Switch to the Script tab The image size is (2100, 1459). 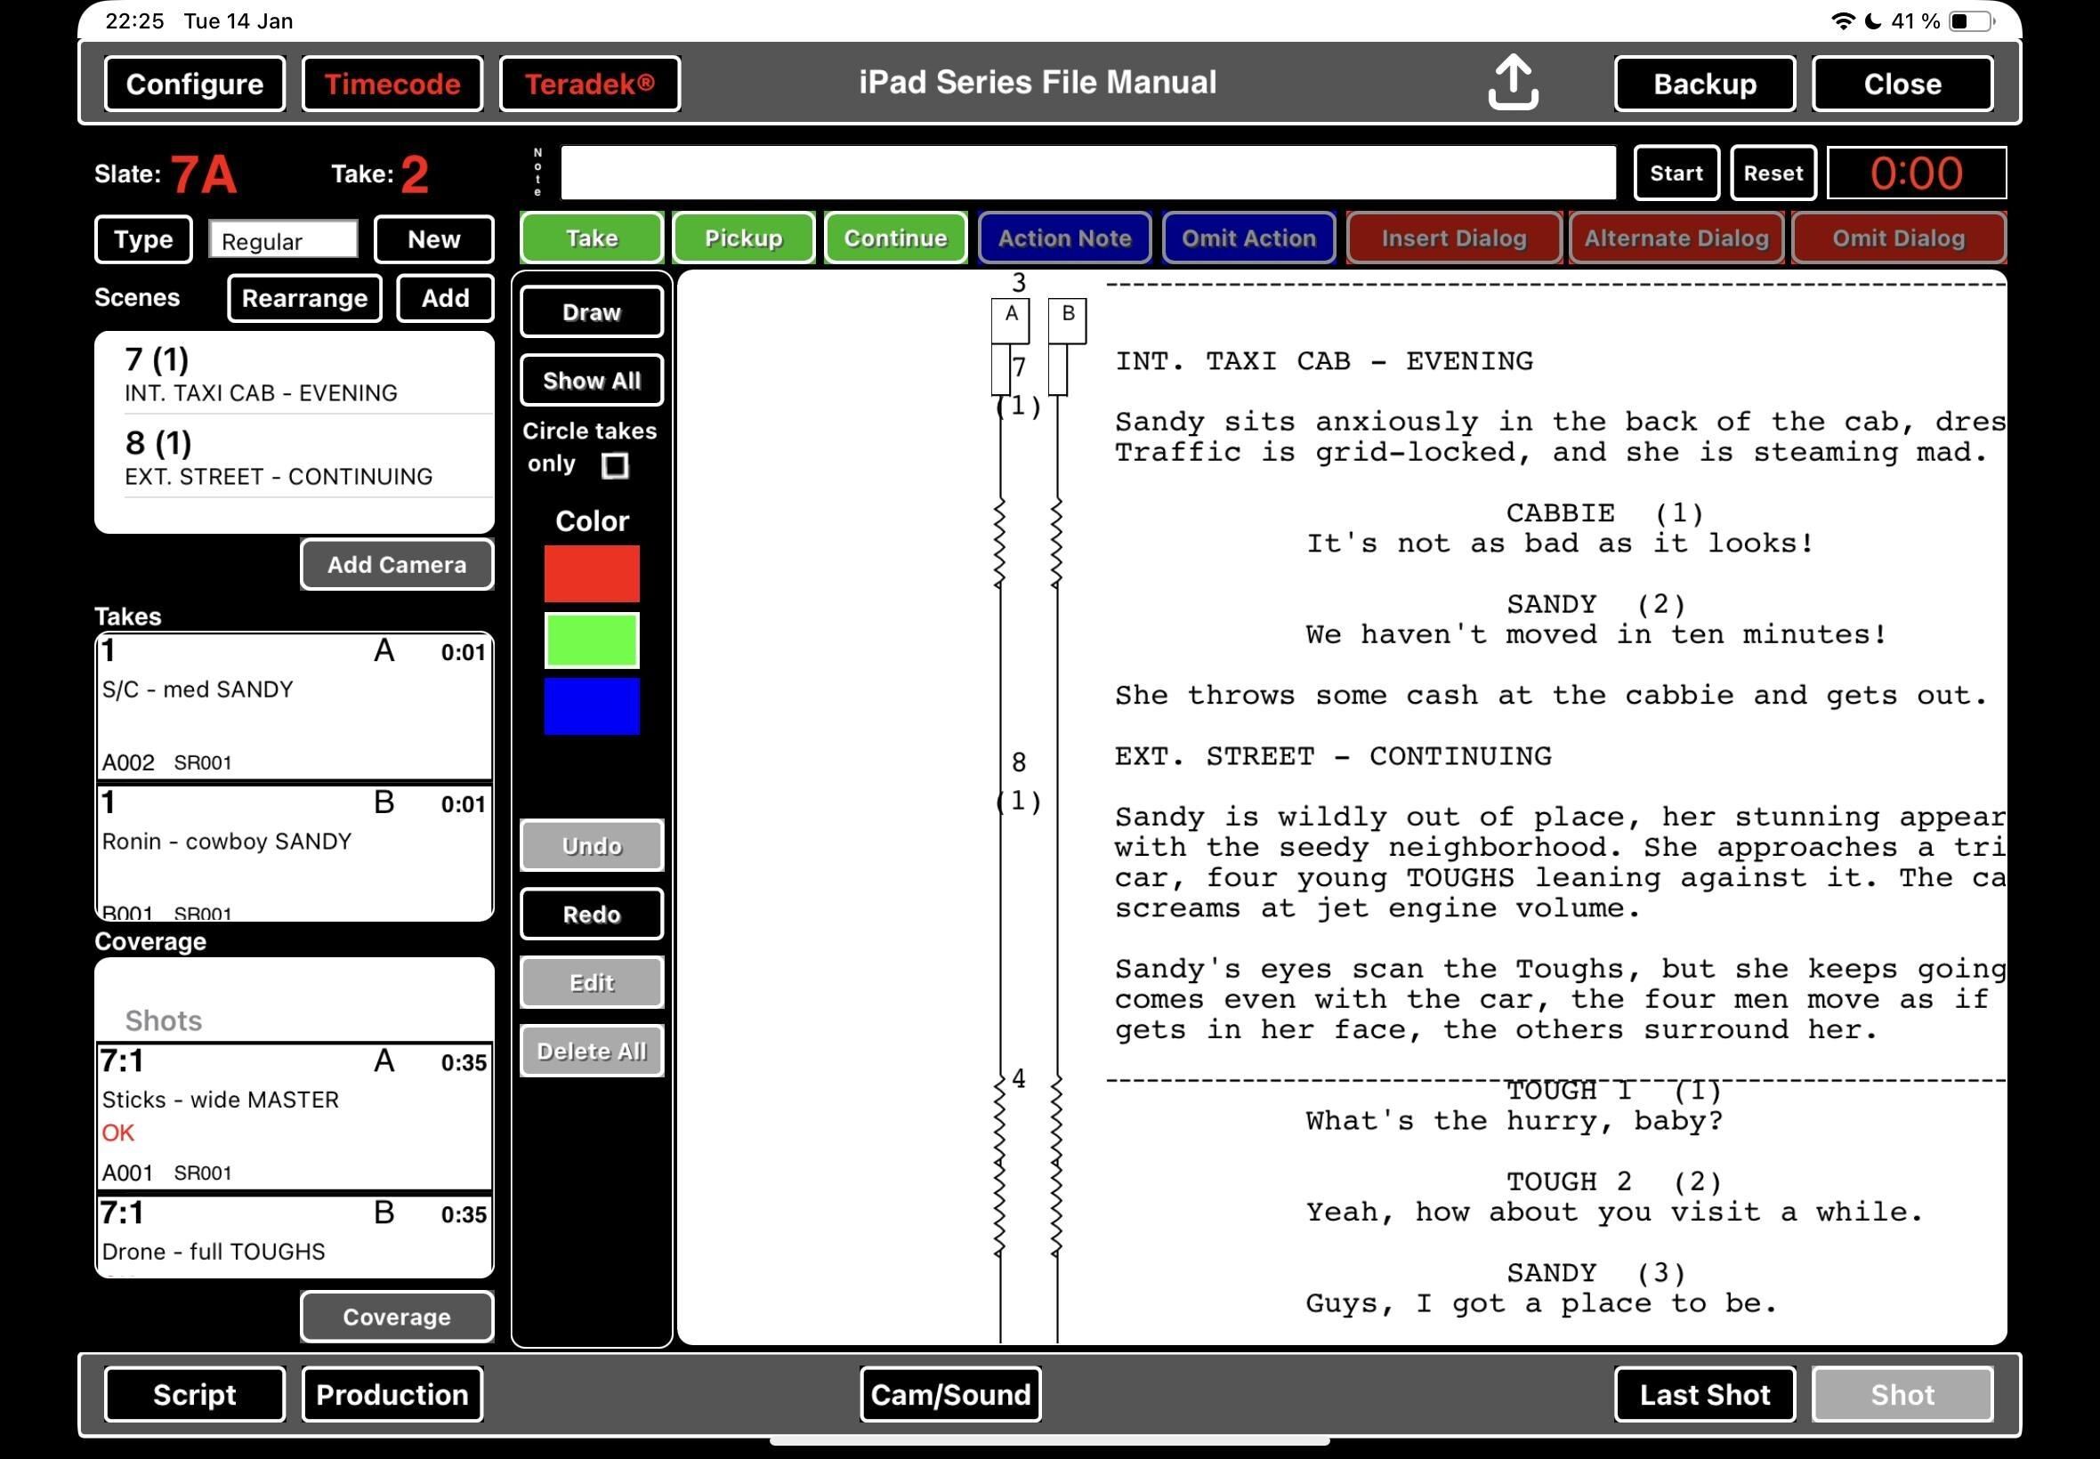click(x=195, y=1394)
